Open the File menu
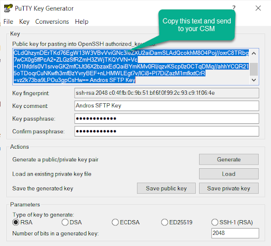Viewport: 271px width, 246px height. tap(8, 22)
